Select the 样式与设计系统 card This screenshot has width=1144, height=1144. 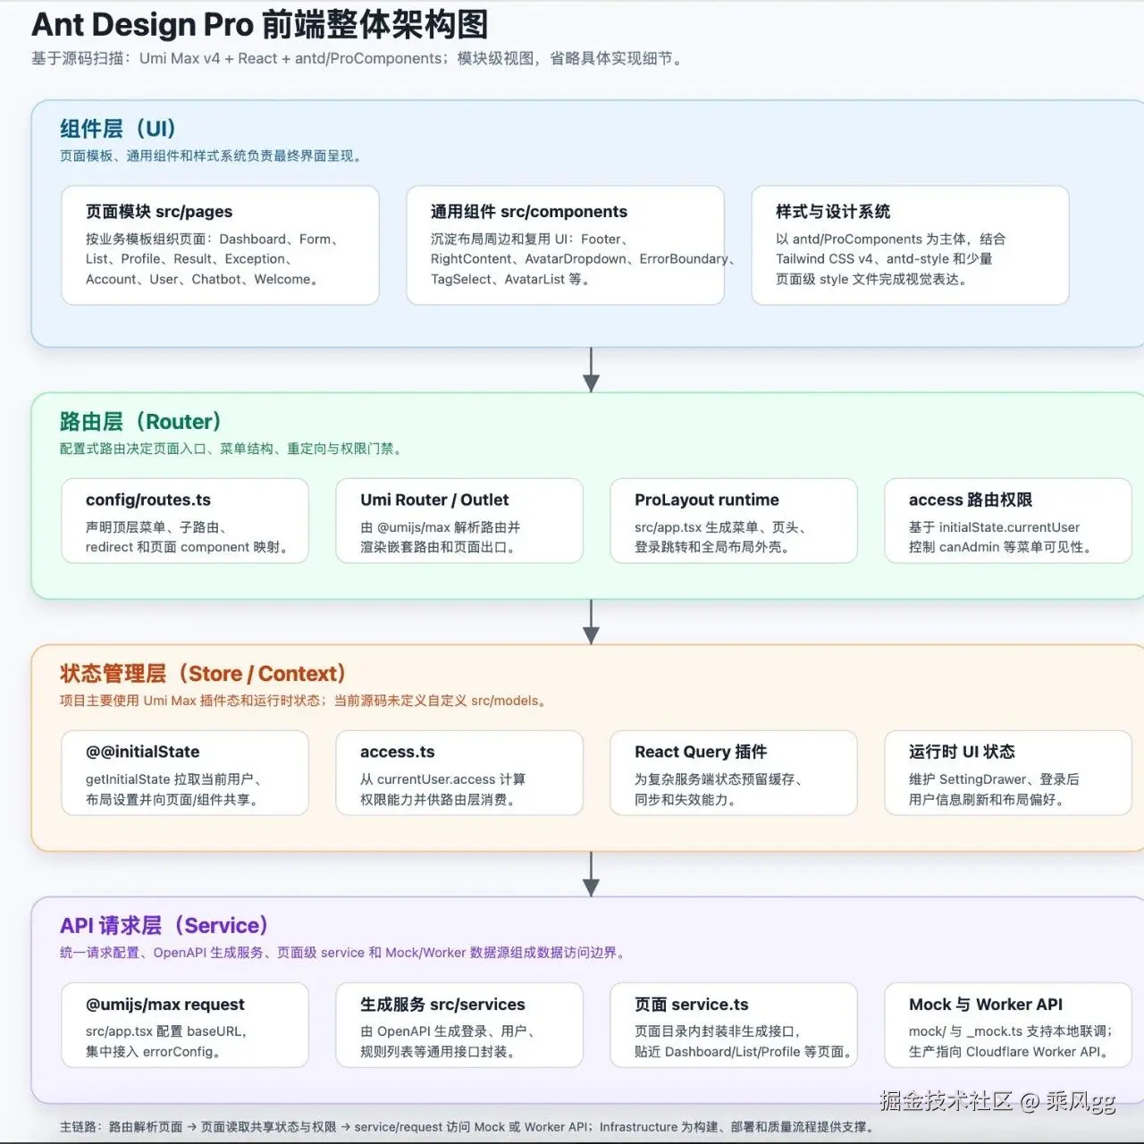pyautogui.click(x=910, y=245)
